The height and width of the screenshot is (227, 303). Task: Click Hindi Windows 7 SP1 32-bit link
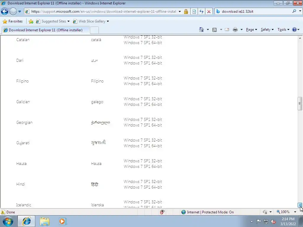click(143, 182)
